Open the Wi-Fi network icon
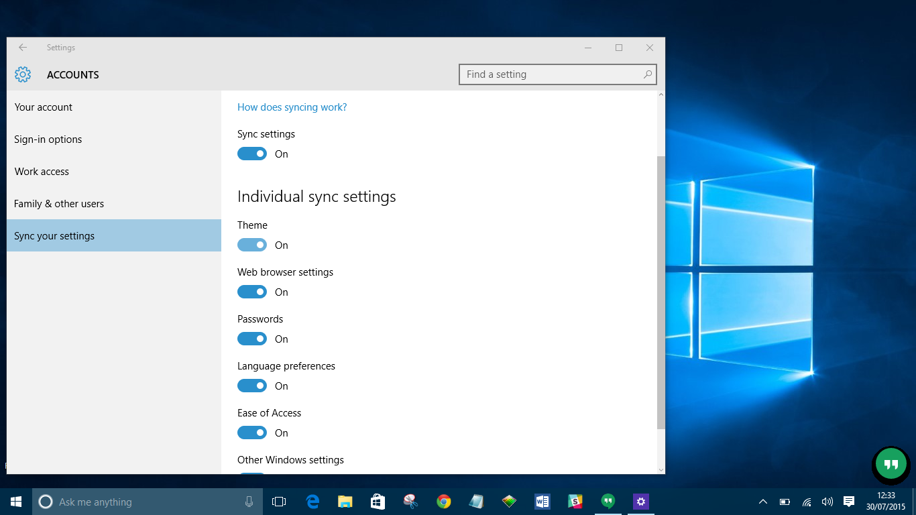916x515 pixels. [807, 502]
